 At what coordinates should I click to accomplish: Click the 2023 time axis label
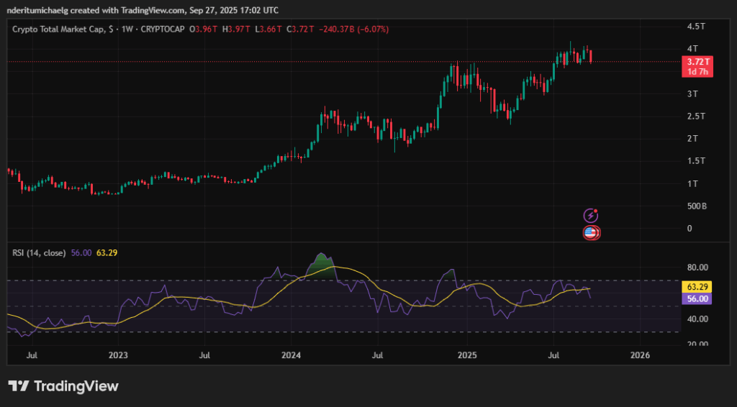(x=118, y=355)
